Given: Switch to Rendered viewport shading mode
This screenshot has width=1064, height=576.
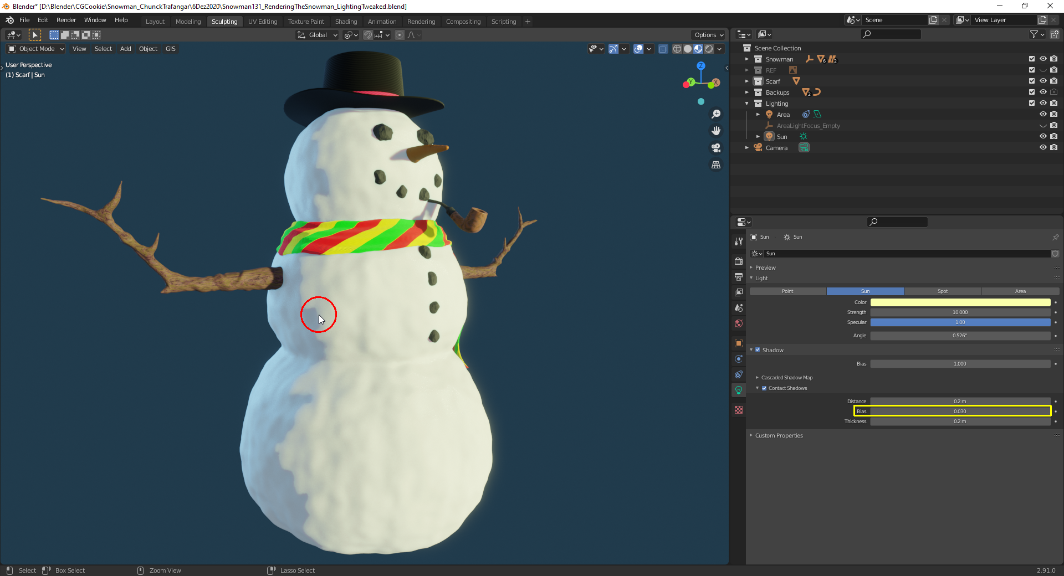Looking at the screenshot, I should [709, 49].
